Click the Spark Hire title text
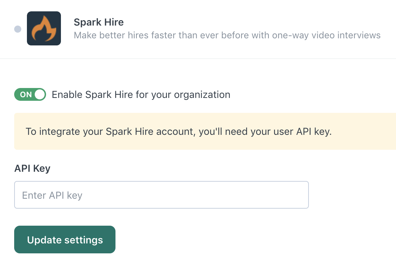 click(x=99, y=22)
